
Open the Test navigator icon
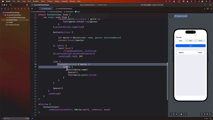pos(18,9)
